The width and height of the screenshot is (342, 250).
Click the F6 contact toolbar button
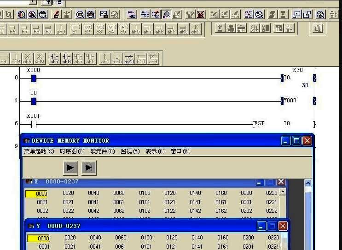click(x=12, y=29)
